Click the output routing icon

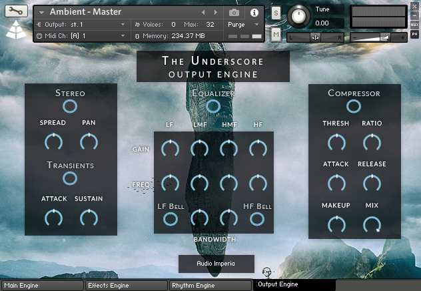click(39, 25)
